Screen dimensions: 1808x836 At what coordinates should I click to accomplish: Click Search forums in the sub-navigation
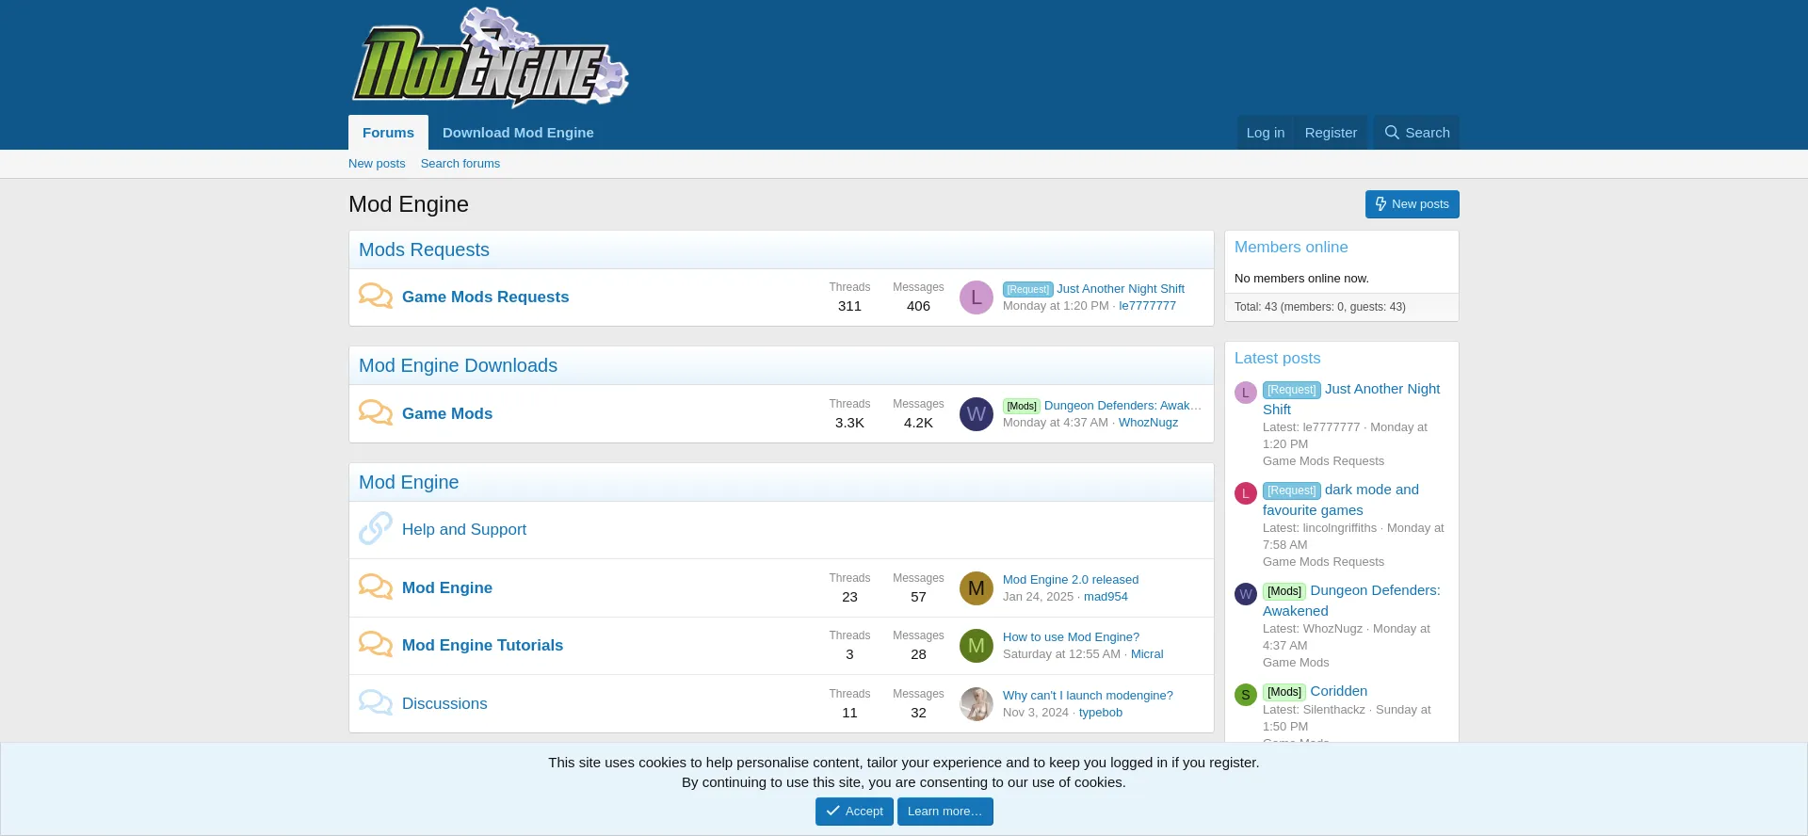coord(460,164)
